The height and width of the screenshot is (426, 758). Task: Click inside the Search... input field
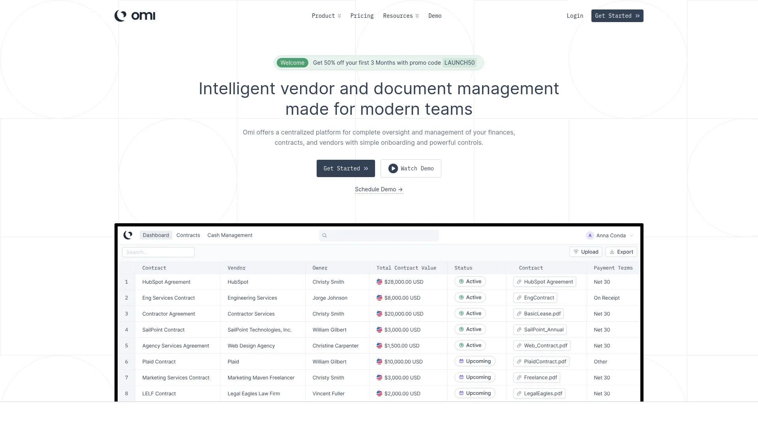point(158,252)
